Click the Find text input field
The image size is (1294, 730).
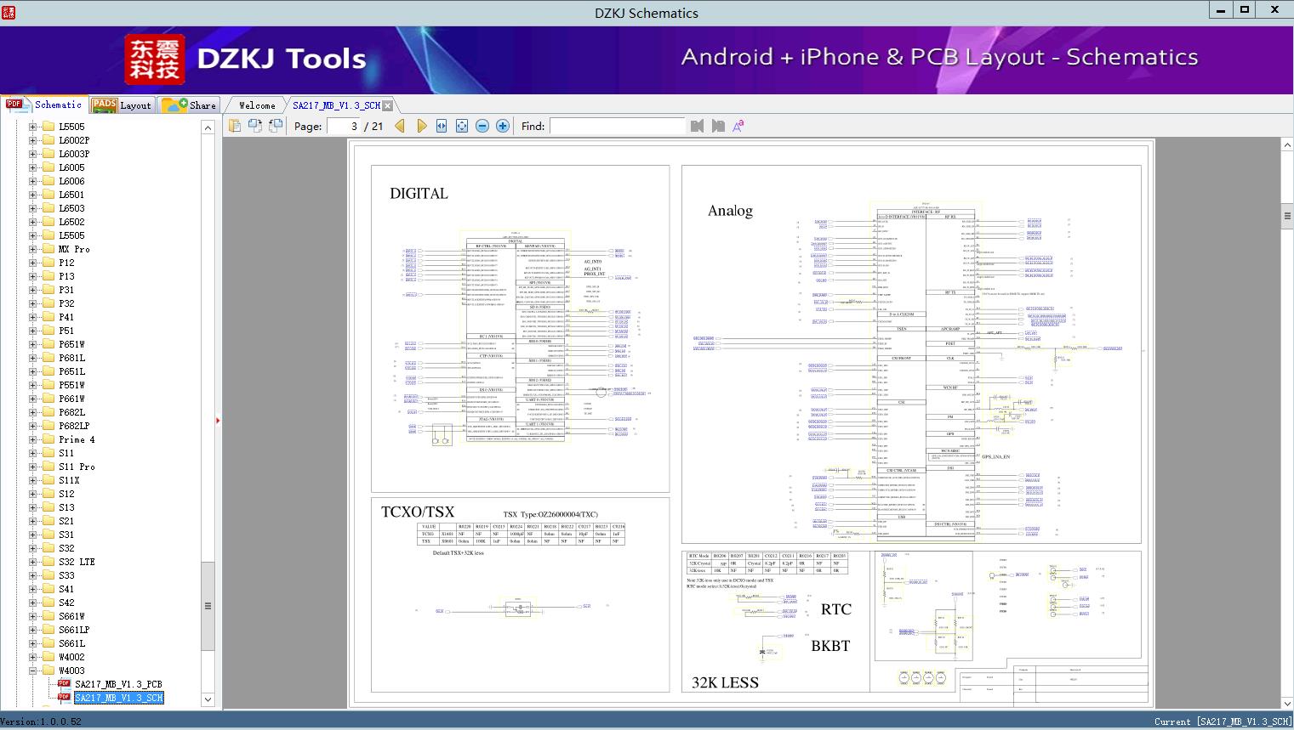617,126
